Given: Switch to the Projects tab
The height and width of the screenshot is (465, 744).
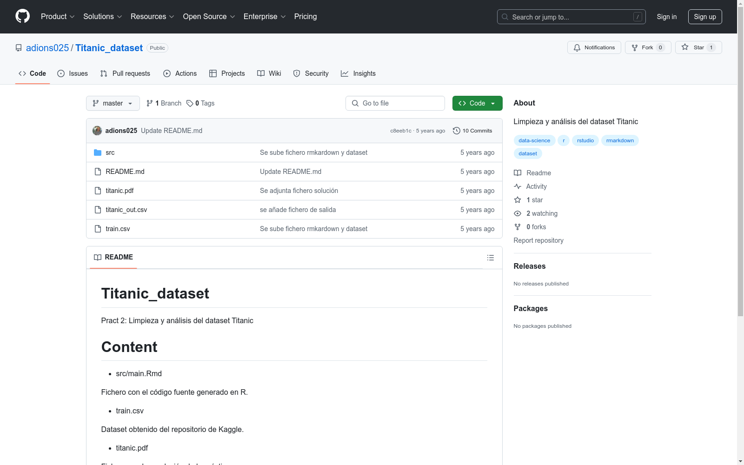Looking at the screenshot, I should tap(227, 73).
